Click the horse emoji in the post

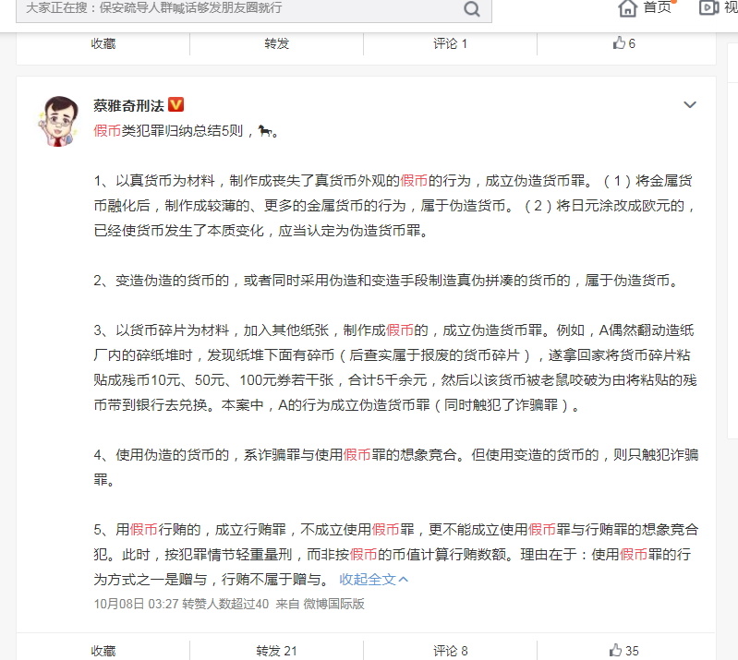[x=264, y=131]
